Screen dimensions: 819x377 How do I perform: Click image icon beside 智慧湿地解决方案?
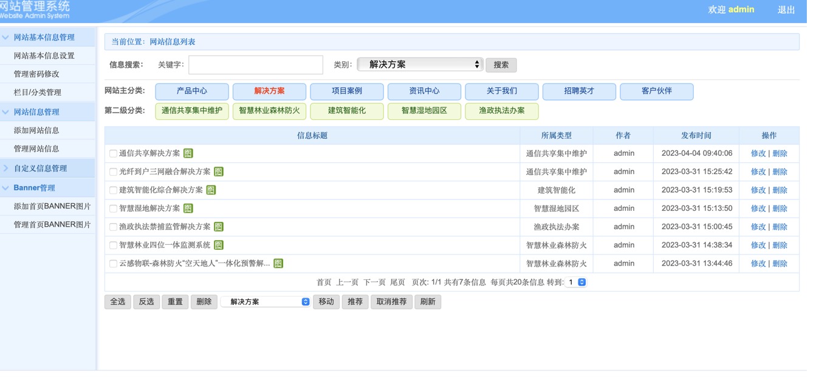tap(188, 209)
